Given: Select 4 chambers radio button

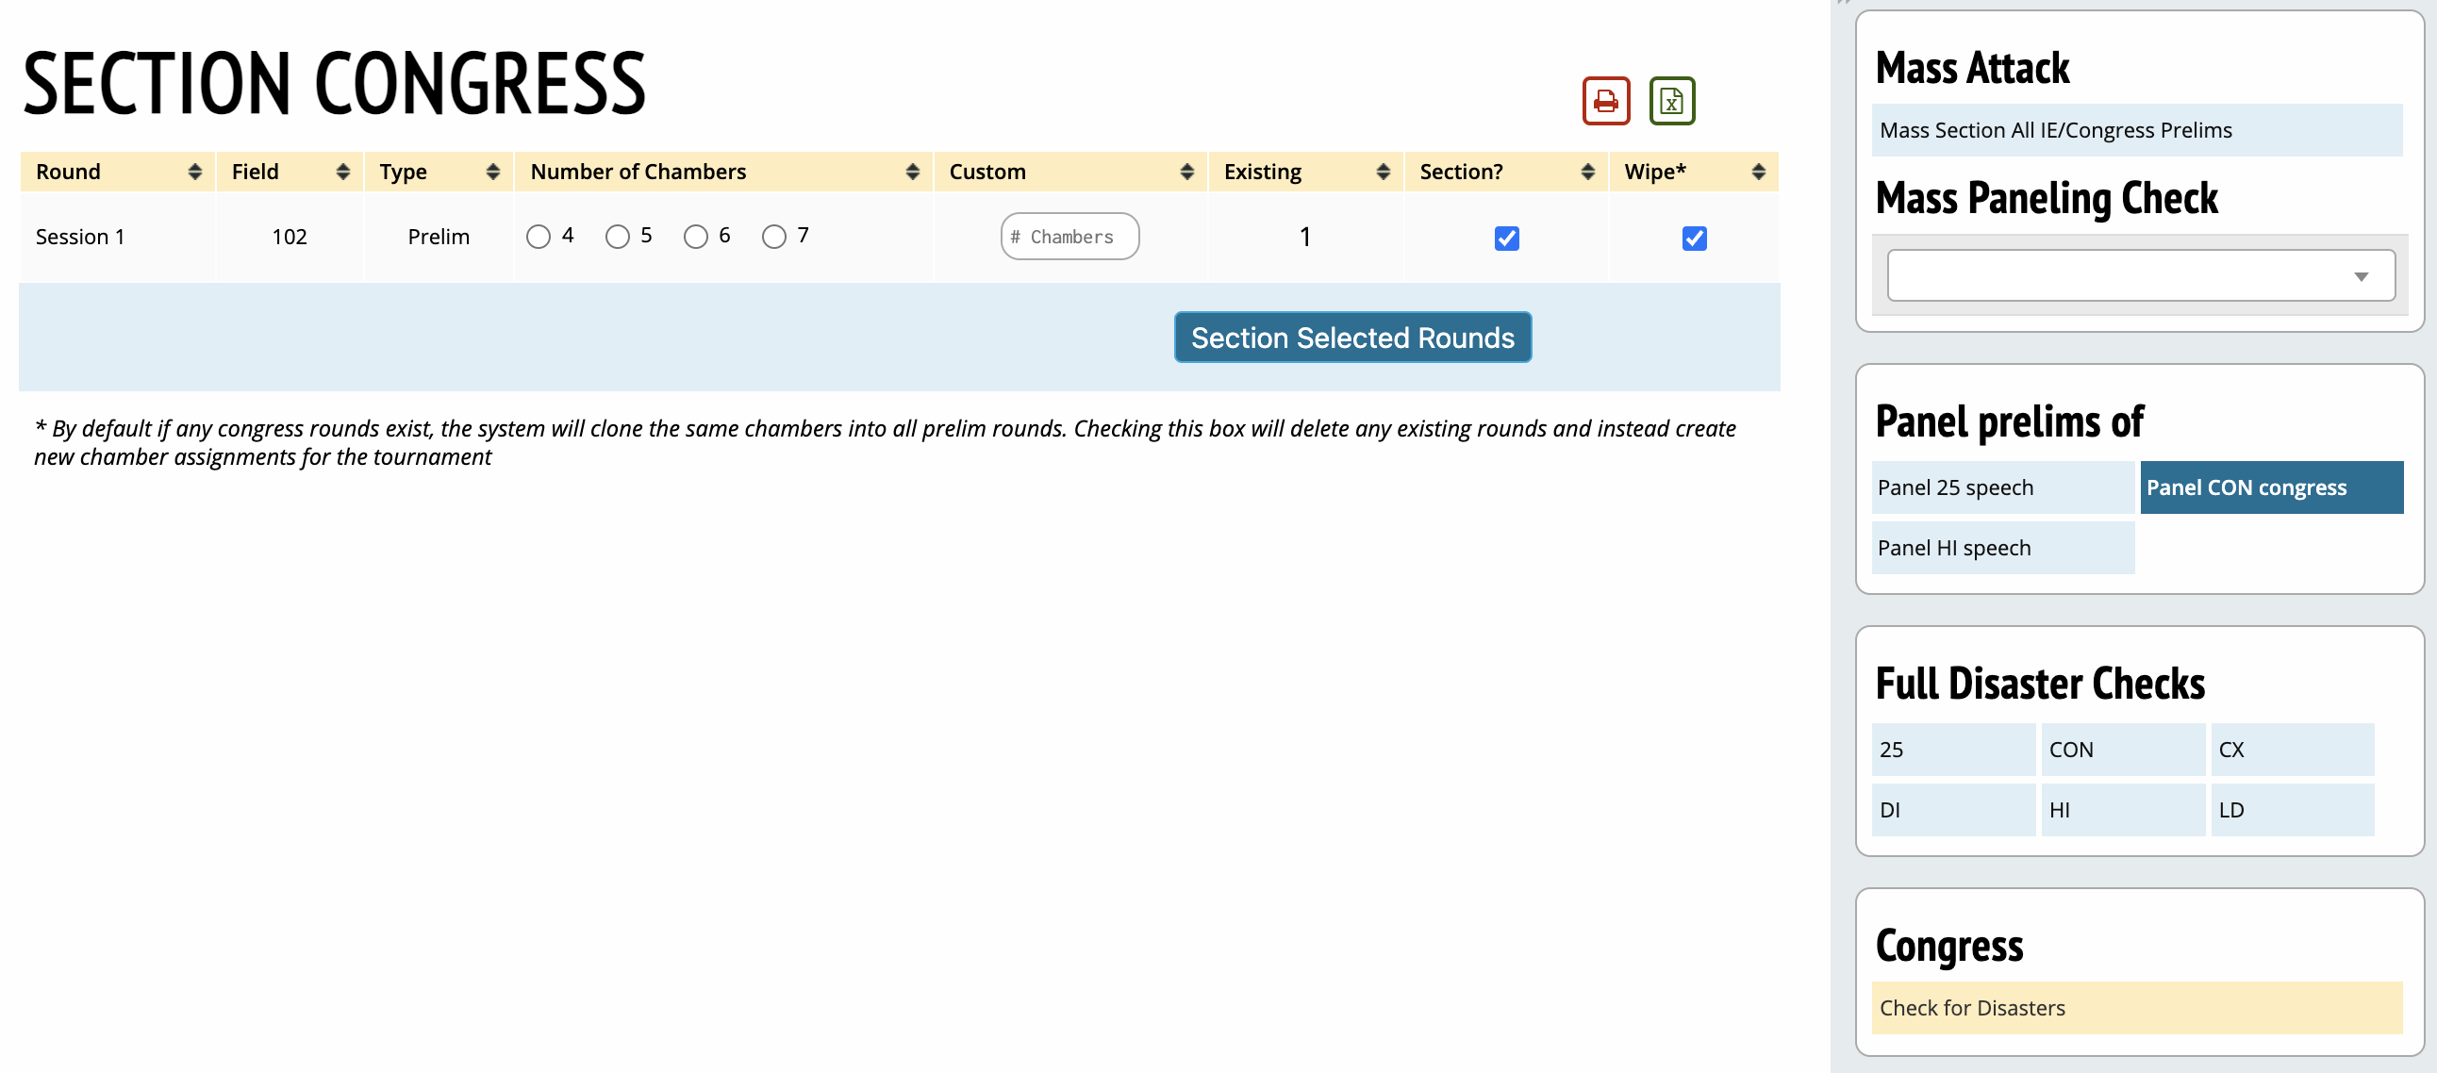Looking at the screenshot, I should pos(539,237).
